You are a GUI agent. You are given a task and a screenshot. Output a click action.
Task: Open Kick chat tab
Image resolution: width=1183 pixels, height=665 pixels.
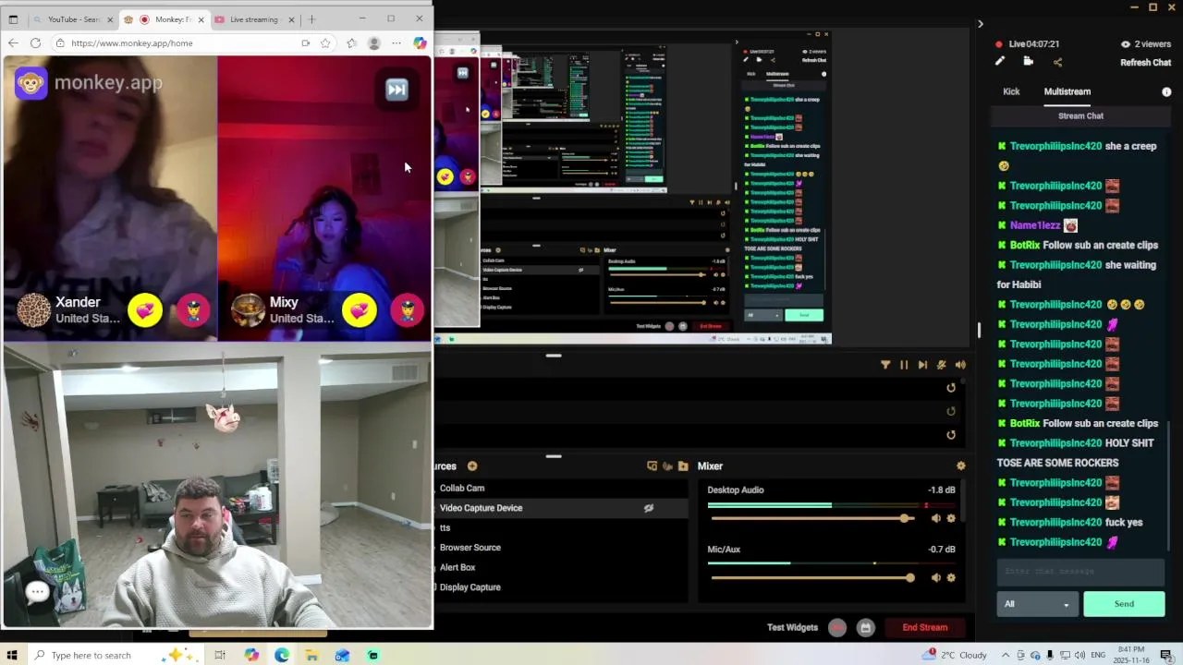[1011, 91]
